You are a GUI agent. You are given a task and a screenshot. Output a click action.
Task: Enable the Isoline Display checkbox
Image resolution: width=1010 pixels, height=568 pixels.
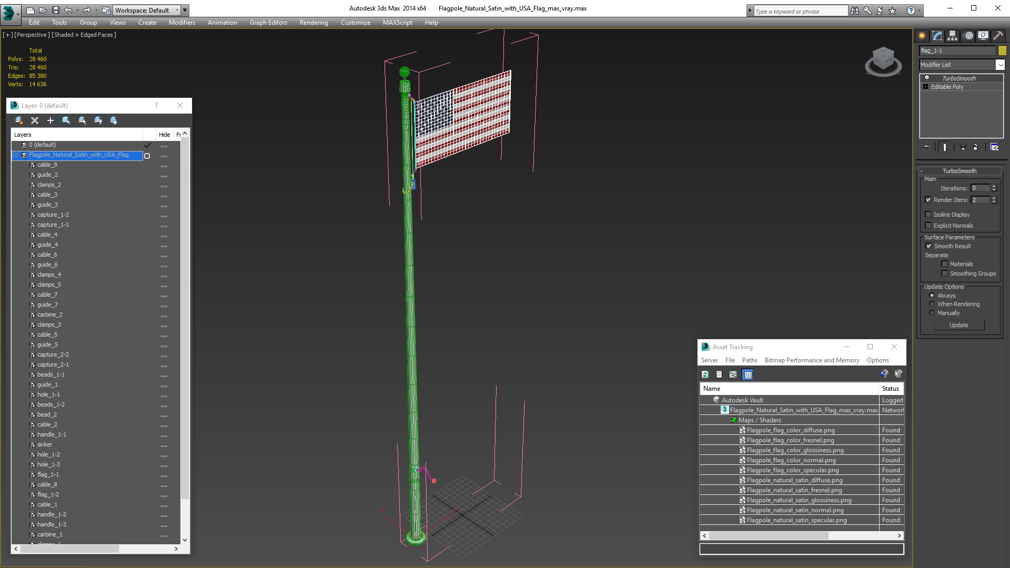[x=928, y=215]
